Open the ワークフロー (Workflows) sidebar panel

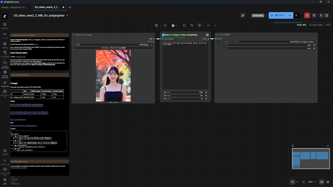[5, 54]
